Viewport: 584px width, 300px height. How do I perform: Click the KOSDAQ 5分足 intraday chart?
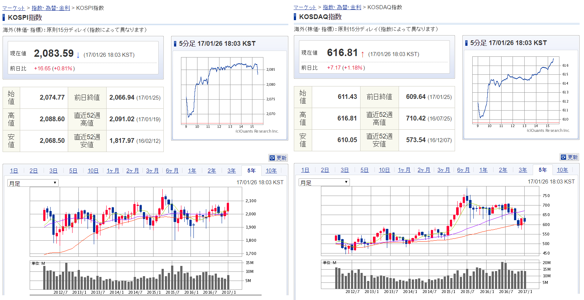513,91
